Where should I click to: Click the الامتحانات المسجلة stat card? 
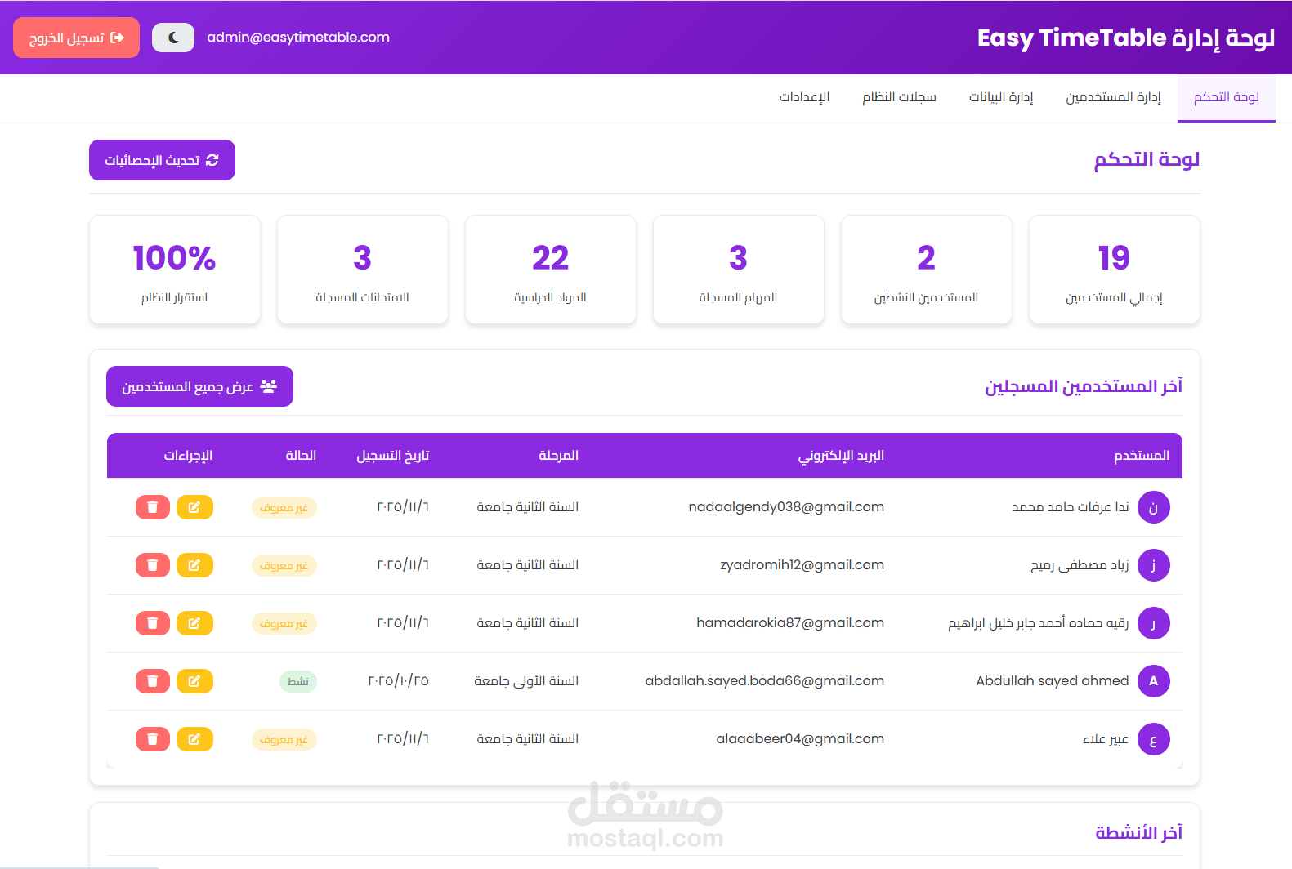click(362, 270)
